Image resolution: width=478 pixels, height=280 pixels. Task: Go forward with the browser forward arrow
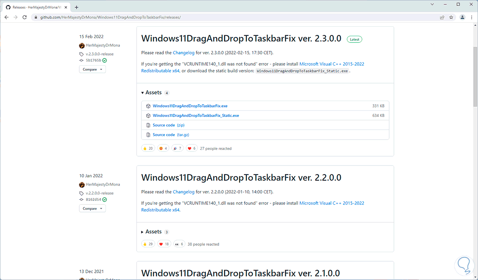[16, 17]
